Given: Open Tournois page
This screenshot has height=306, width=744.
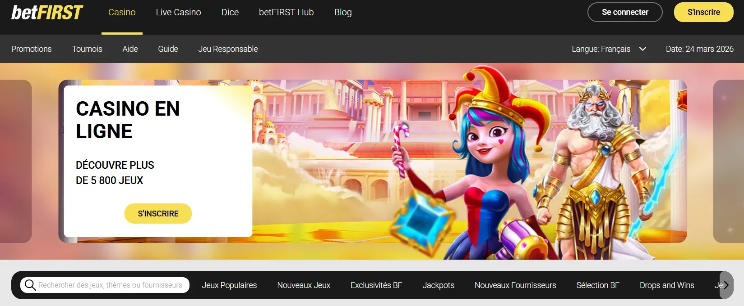Looking at the screenshot, I should (87, 49).
